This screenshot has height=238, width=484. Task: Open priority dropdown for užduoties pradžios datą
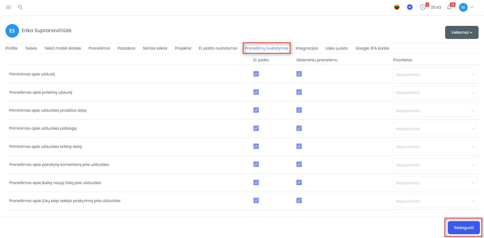coord(435,111)
